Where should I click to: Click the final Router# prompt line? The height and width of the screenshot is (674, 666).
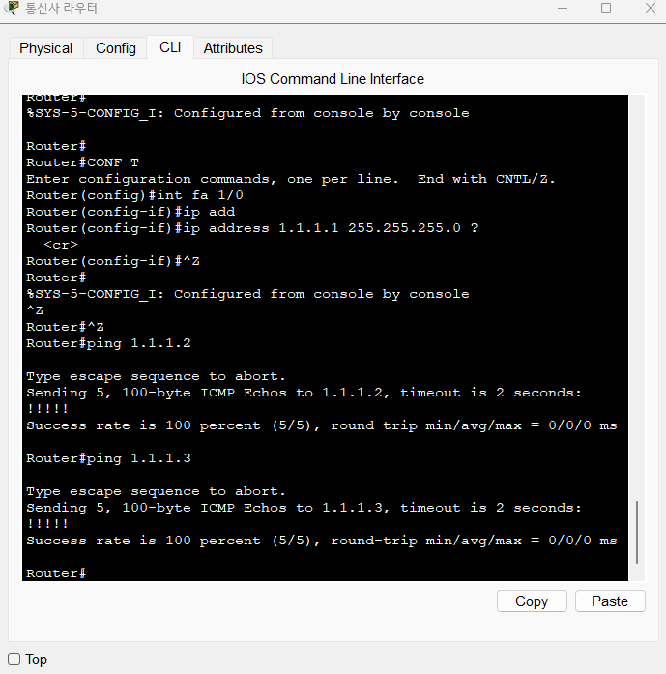click(x=56, y=573)
